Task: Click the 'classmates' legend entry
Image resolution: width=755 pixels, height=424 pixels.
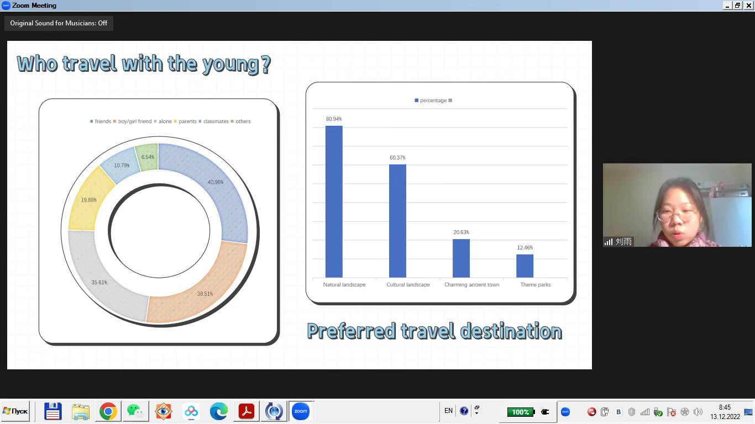Action: (x=213, y=121)
